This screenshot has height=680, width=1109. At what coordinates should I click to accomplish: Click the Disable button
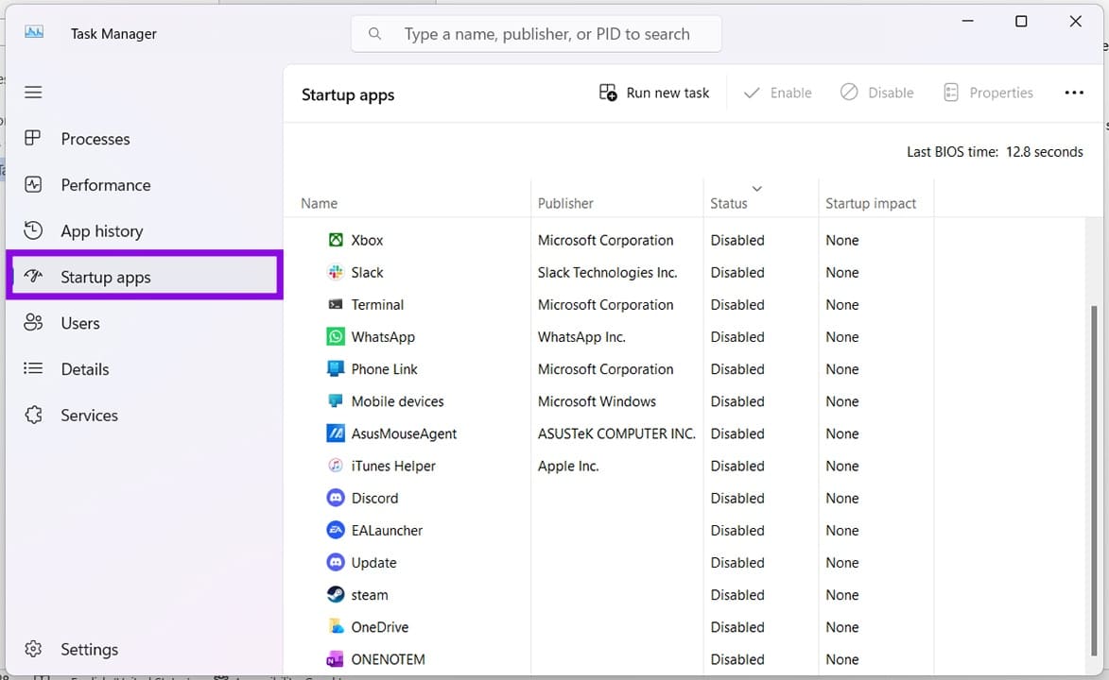pos(877,93)
